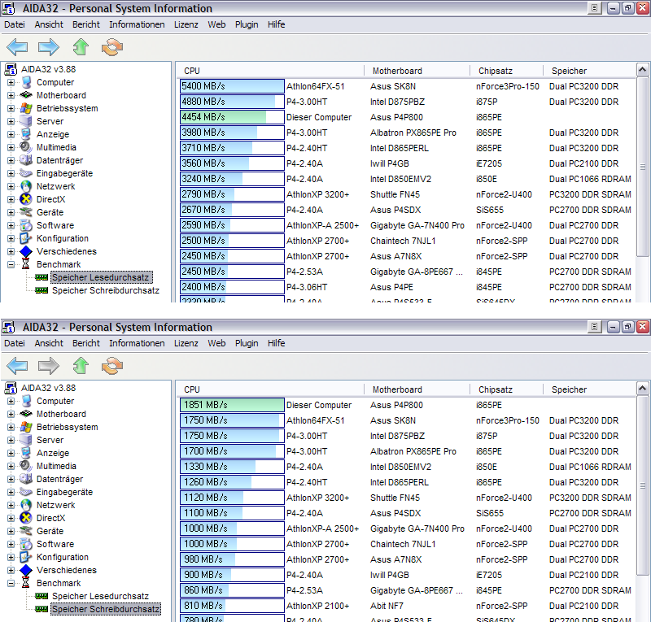Select Asus P4P800 cell in lower window
The height and width of the screenshot is (622, 651).
[396, 405]
